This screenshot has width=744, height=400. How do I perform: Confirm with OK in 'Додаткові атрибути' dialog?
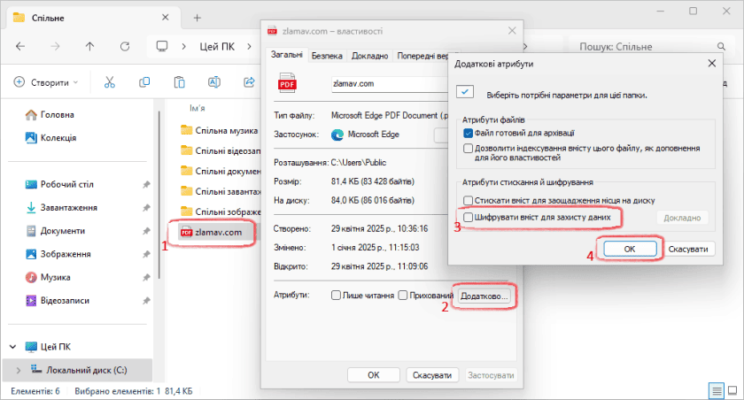tap(630, 249)
